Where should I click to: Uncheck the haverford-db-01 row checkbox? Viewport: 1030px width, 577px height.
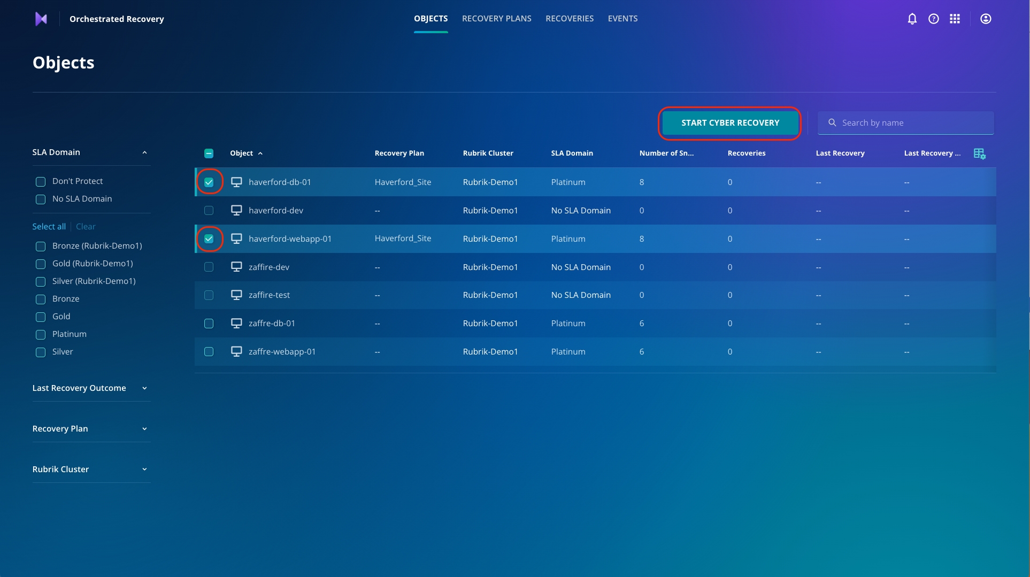tap(209, 182)
